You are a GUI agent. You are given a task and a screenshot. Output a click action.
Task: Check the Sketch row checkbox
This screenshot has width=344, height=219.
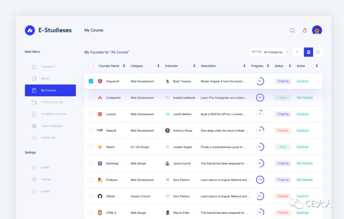pos(91,147)
